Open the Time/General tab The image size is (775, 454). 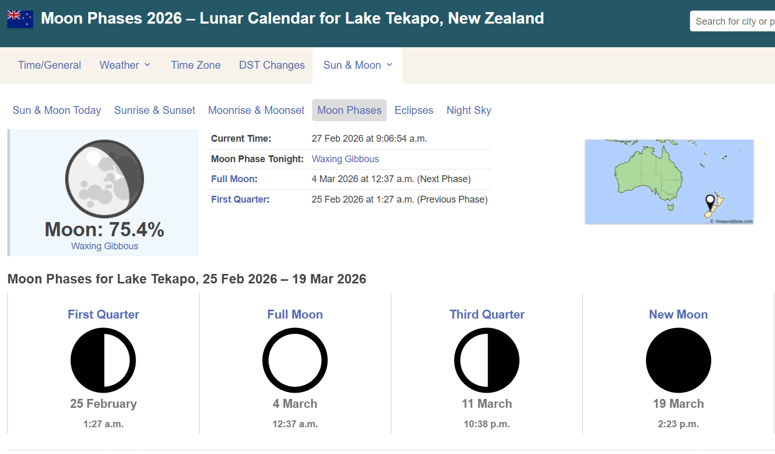coord(49,65)
